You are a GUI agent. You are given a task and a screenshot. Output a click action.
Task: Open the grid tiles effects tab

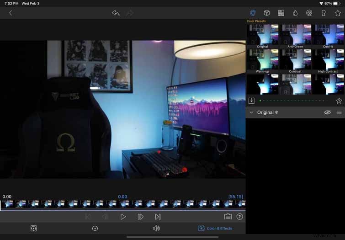point(281,13)
